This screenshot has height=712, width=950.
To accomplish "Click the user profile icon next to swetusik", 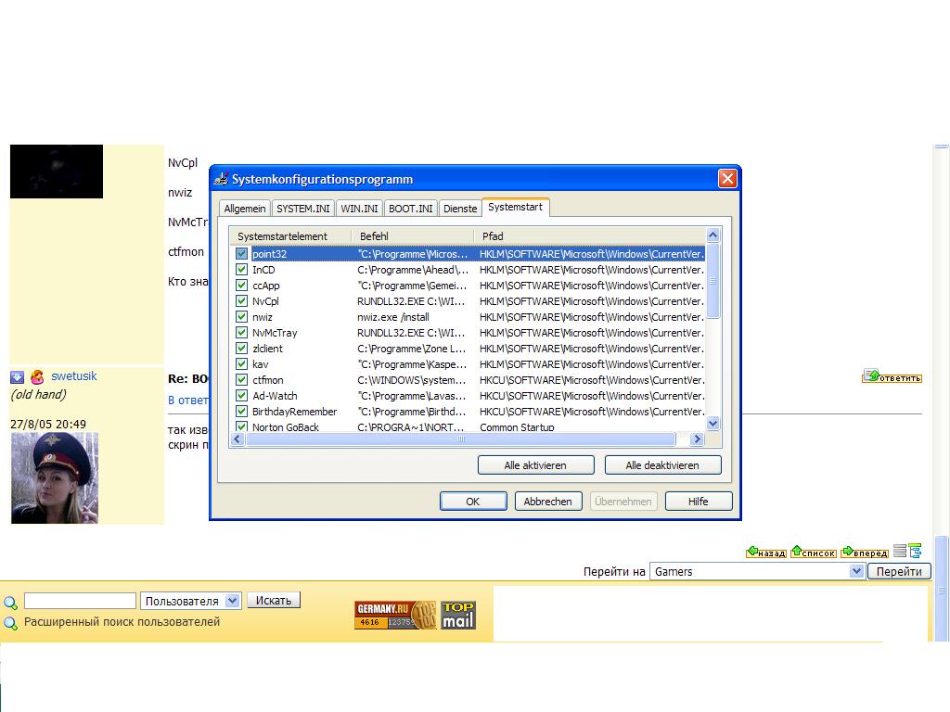I will 37,376.
